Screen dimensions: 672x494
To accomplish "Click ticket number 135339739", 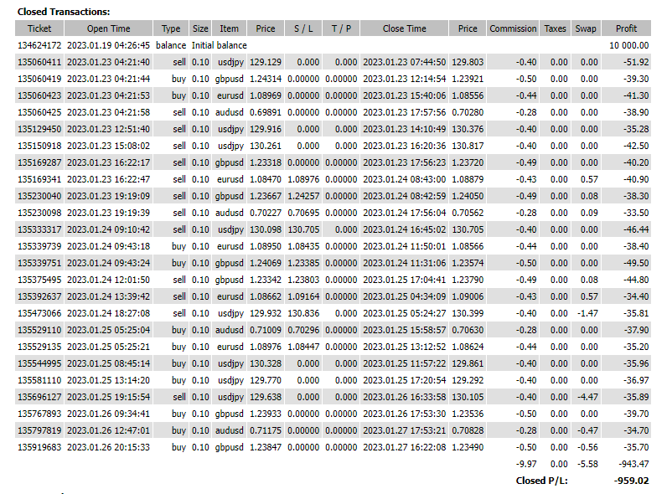I will click(39, 246).
